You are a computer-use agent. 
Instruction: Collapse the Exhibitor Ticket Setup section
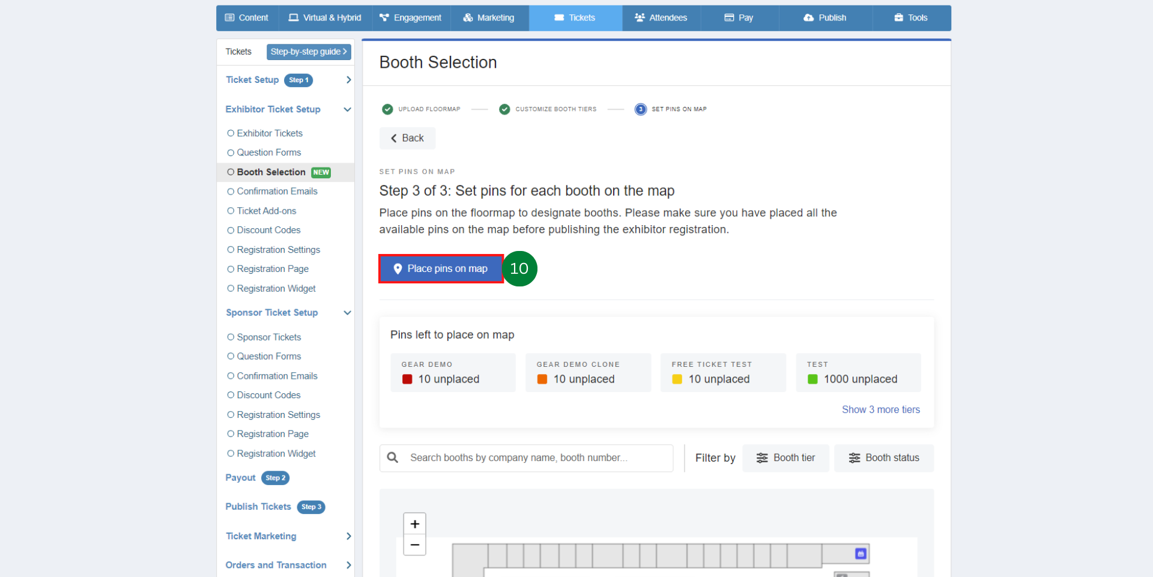click(347, 109)
